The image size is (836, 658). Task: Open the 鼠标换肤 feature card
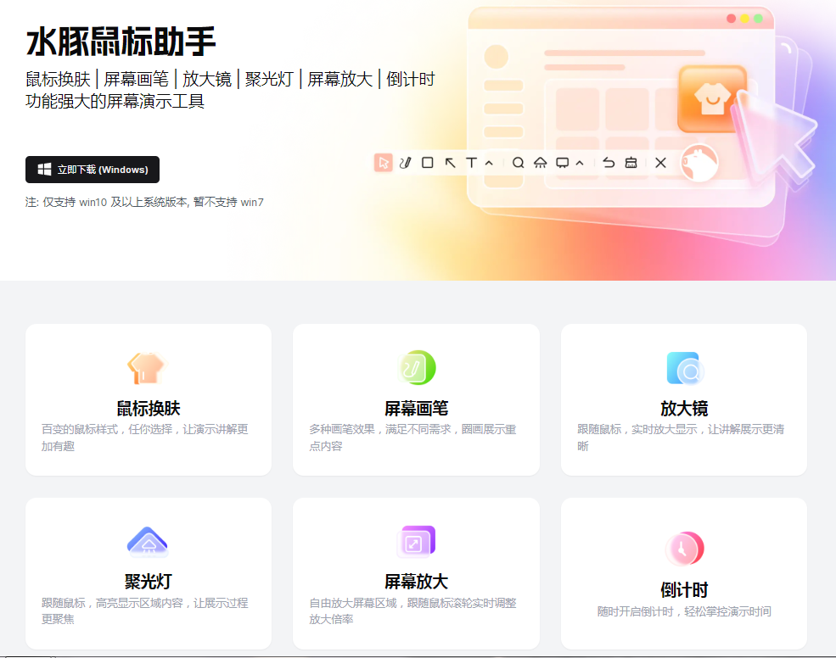click(149, 399)
